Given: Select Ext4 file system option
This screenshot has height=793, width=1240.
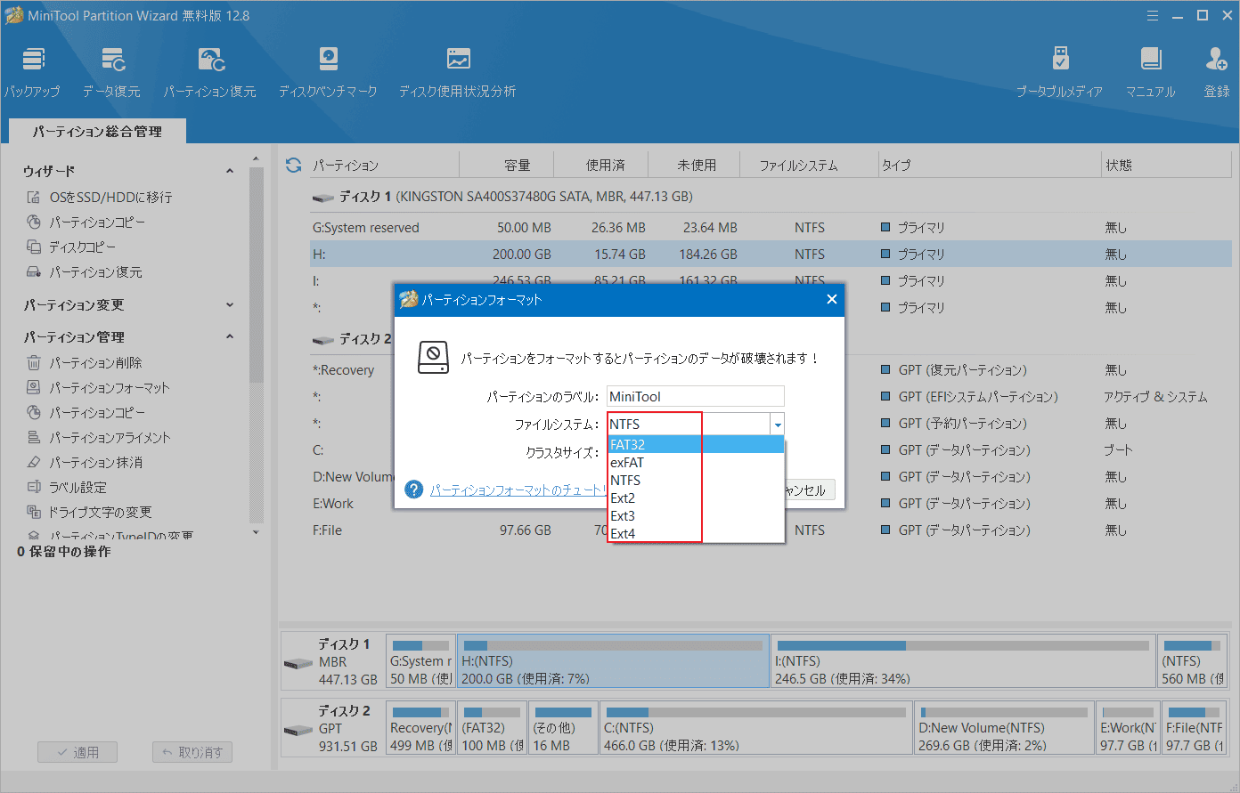Looking at the screenshot, I should (x=696, y=534).
